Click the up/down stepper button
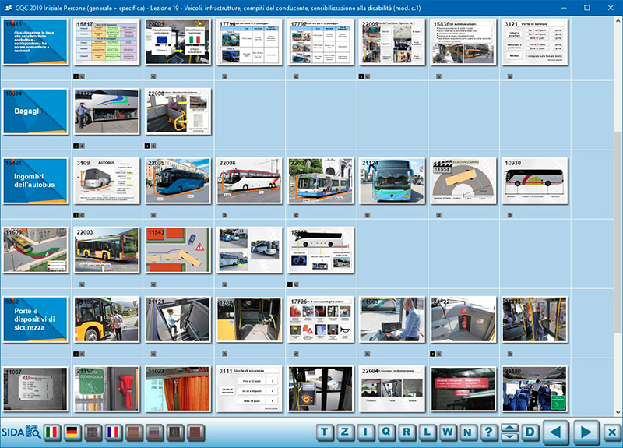 (x=509, y=432)
